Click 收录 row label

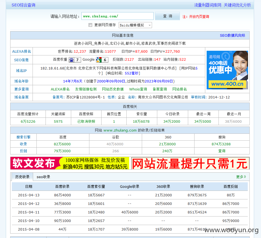click(x=23, y=144)
